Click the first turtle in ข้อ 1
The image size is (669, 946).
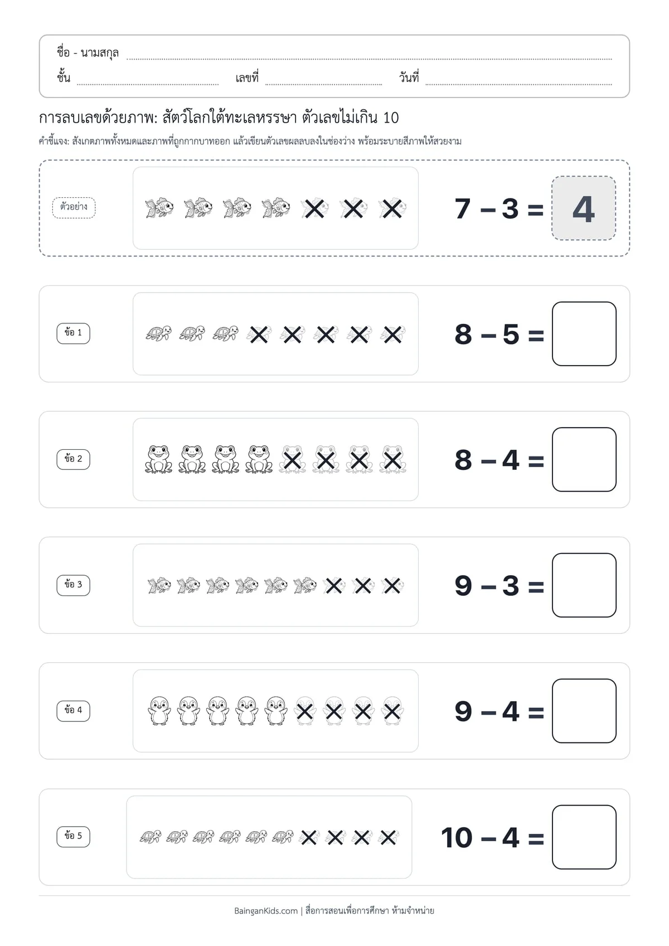coord(158,334)
